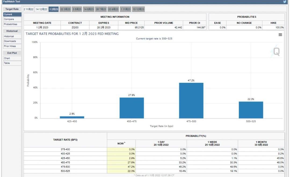The height and width of the screenshot is (177, 290).
Task: Select the 14 12月22 meeting tab
Action: coord(41,9)
